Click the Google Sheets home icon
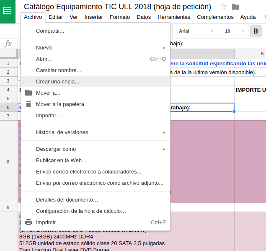Image resolution: width=266 pixels, height=251 pixels. coord(8,11)
